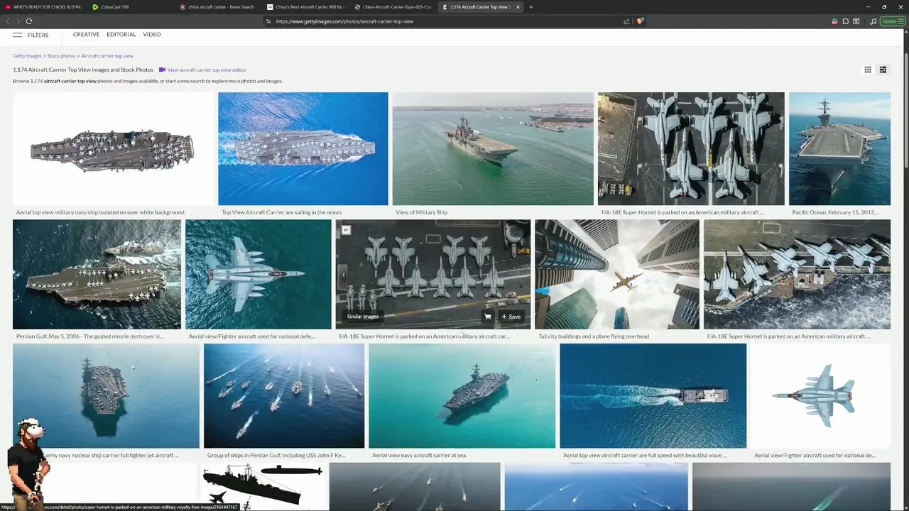
Task: Click caption 'Tall city buildings and a plane flying overhead'
Action: point(594,336)
